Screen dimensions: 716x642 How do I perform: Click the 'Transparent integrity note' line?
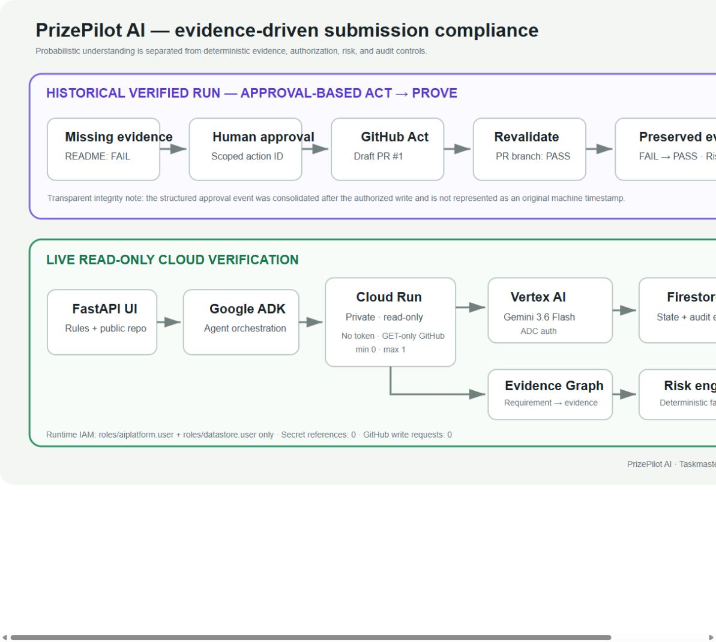point(335,198)
